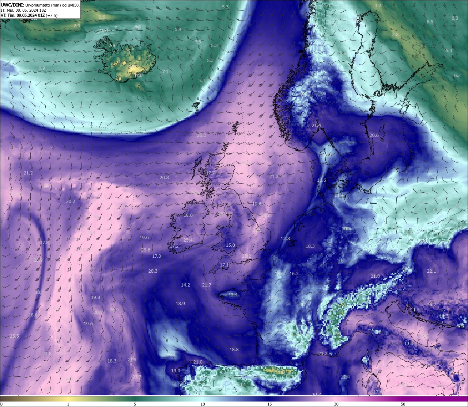Click the map value '21.4' over southern Norway

click(x=316, y=126)
